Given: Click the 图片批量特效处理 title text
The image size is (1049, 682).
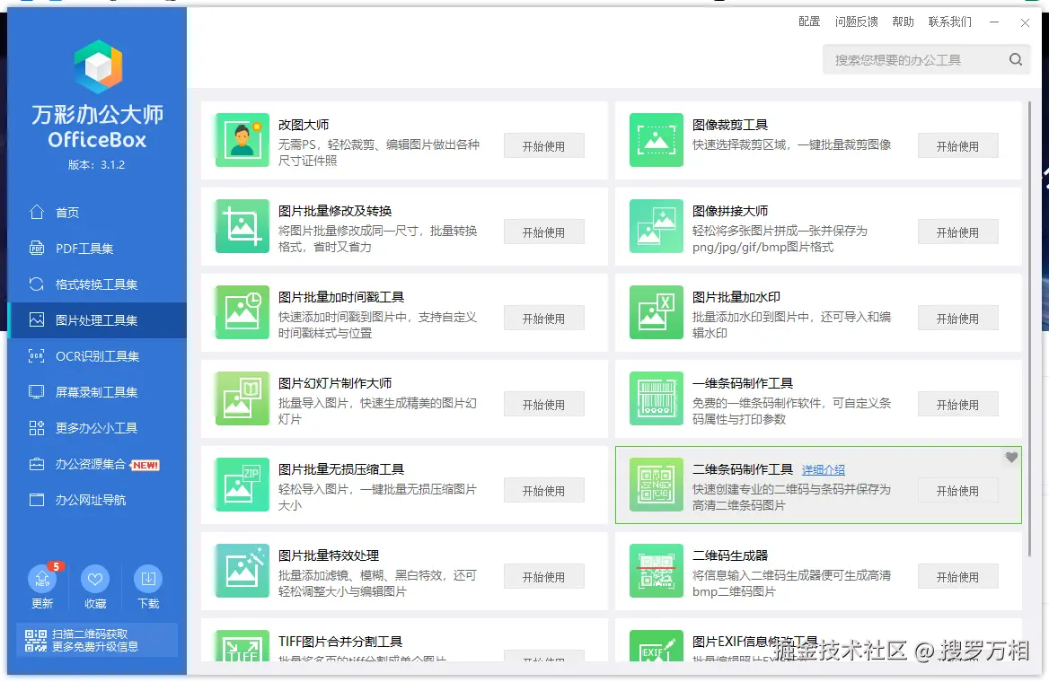Looking at the screenshot, I should [x=329, y=555].
